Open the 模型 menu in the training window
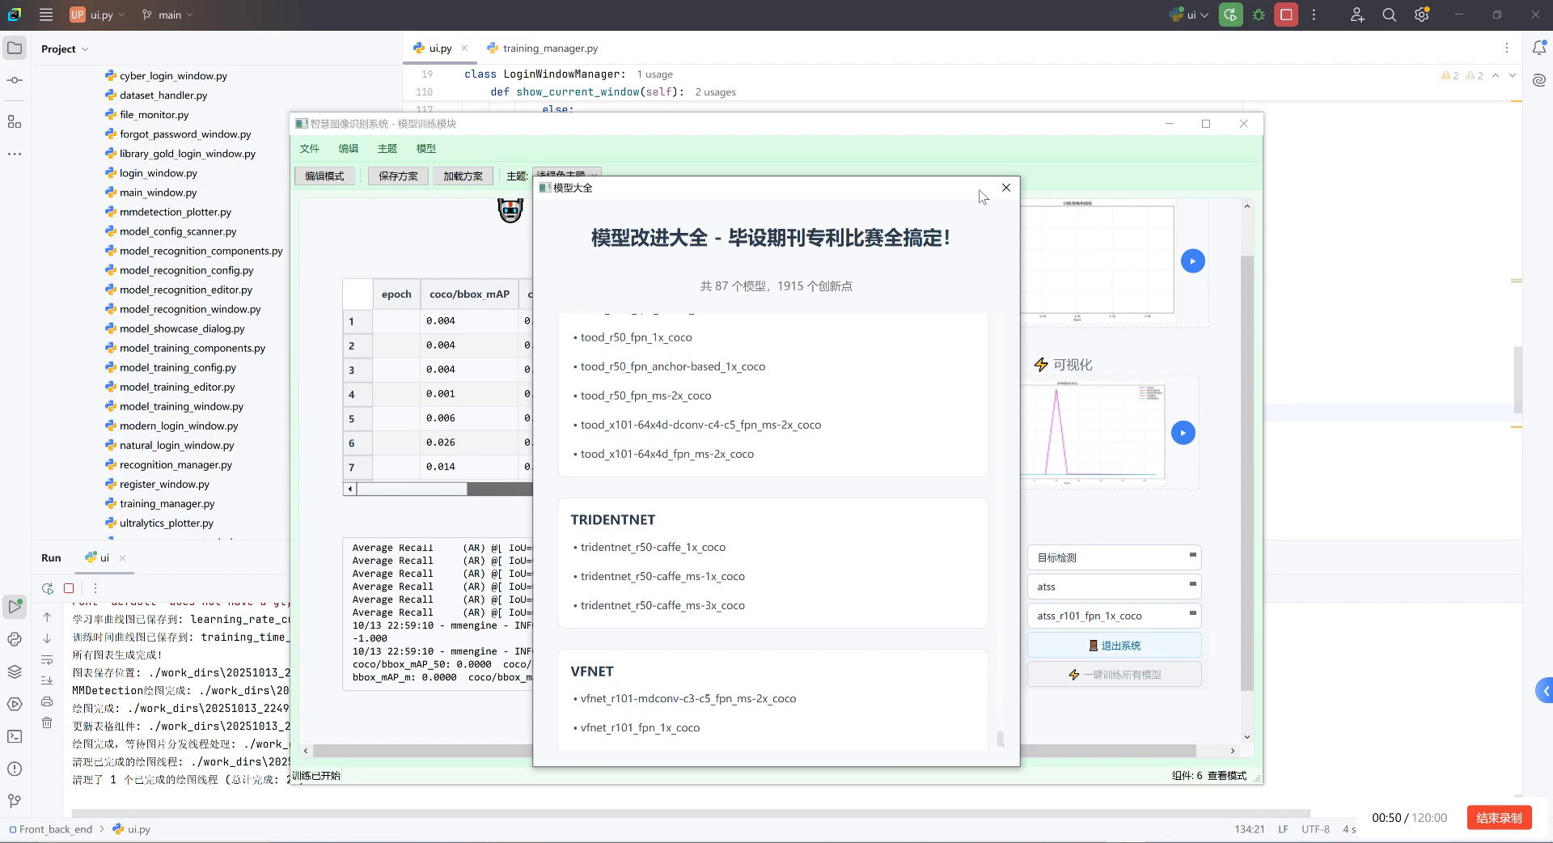The image size is (1553, 843). 425,148
